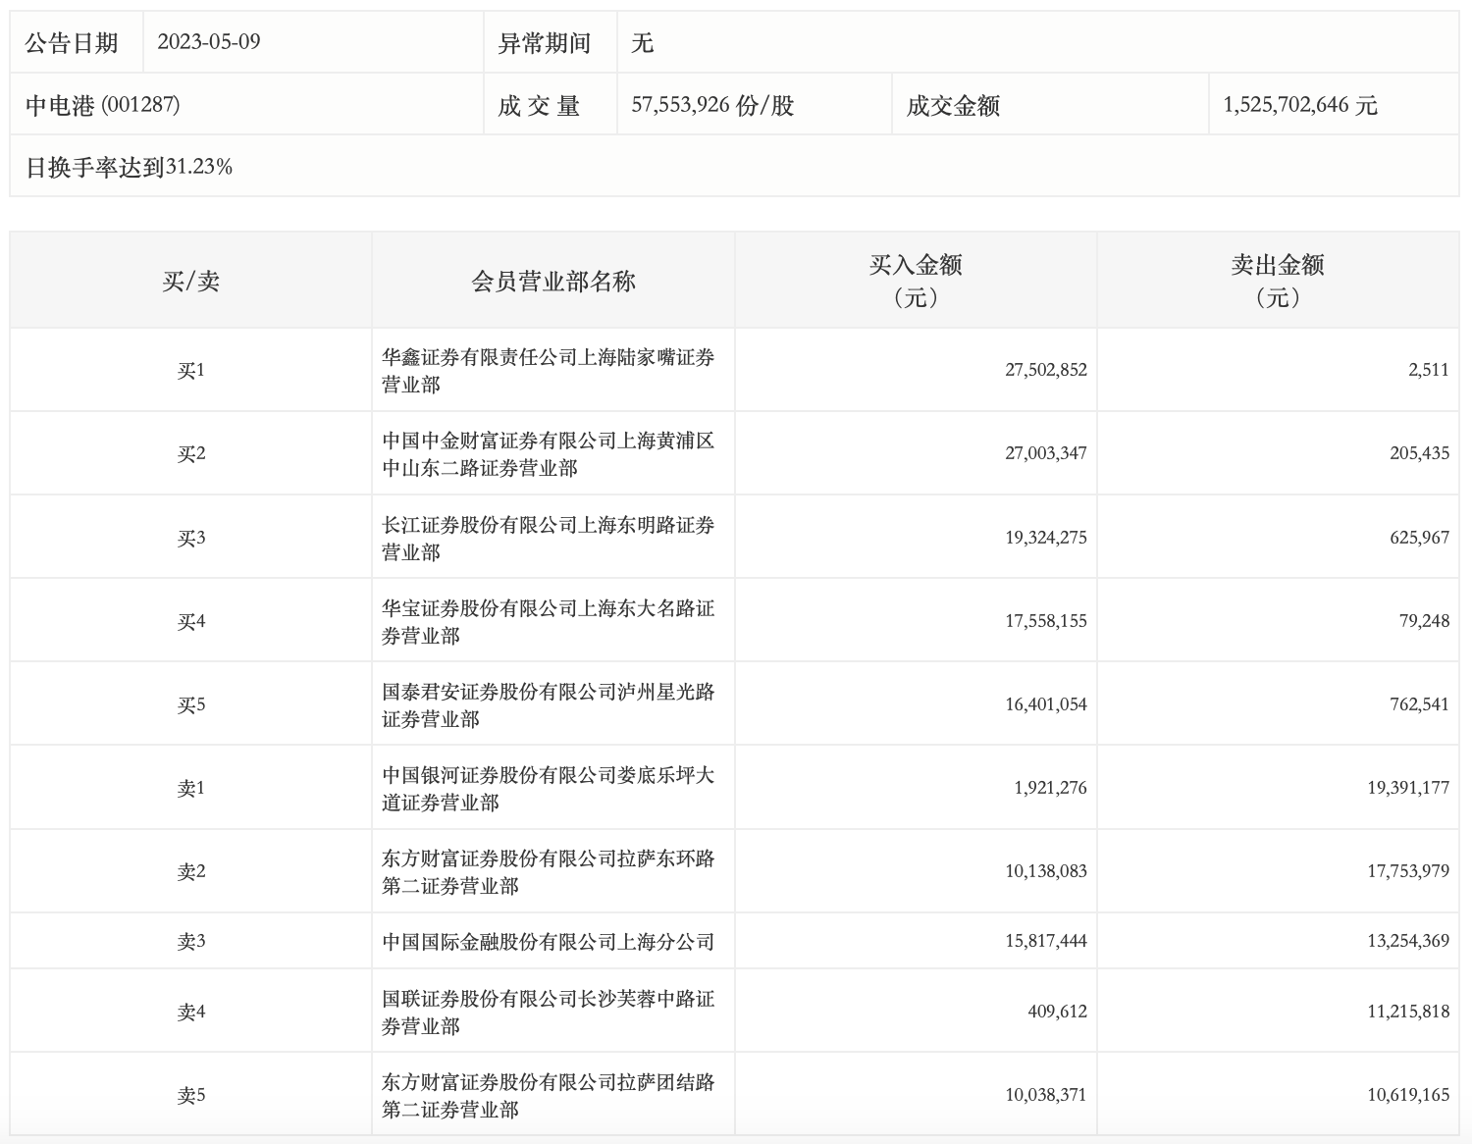1472x1144 pixels.
Task: Click the 卖出金额 column header
Action: (x=1278, y=280)
